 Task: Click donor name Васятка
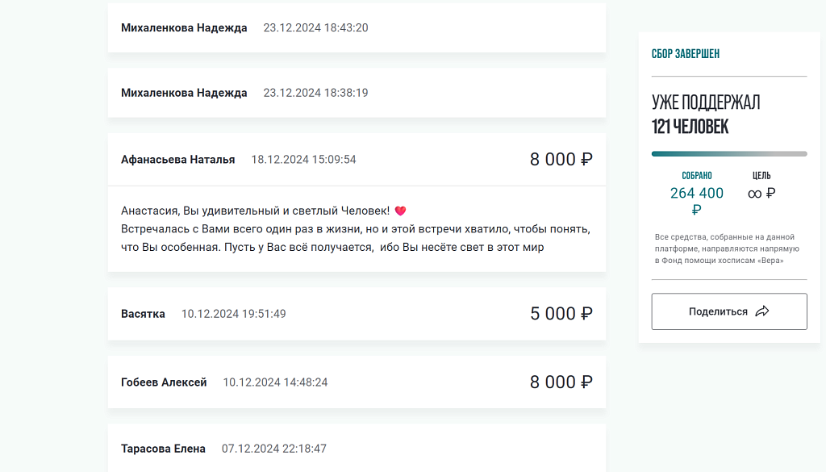point(143,314)
